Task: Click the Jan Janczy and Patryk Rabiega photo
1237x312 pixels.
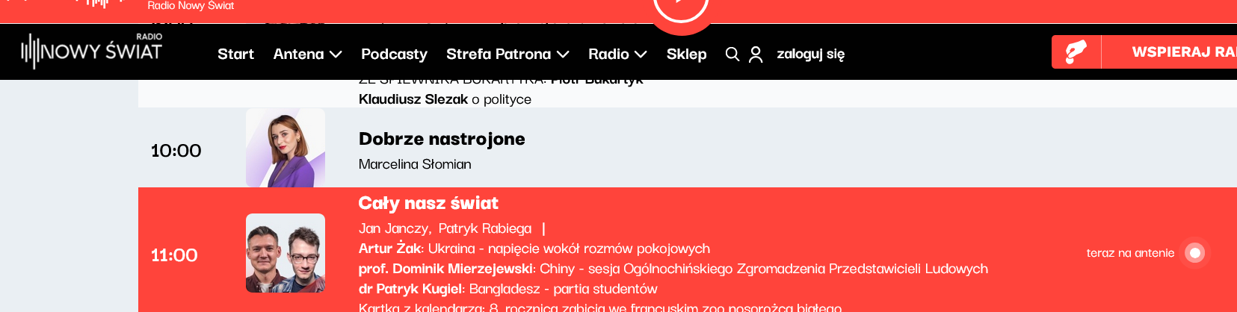Action: click(286, 253)
